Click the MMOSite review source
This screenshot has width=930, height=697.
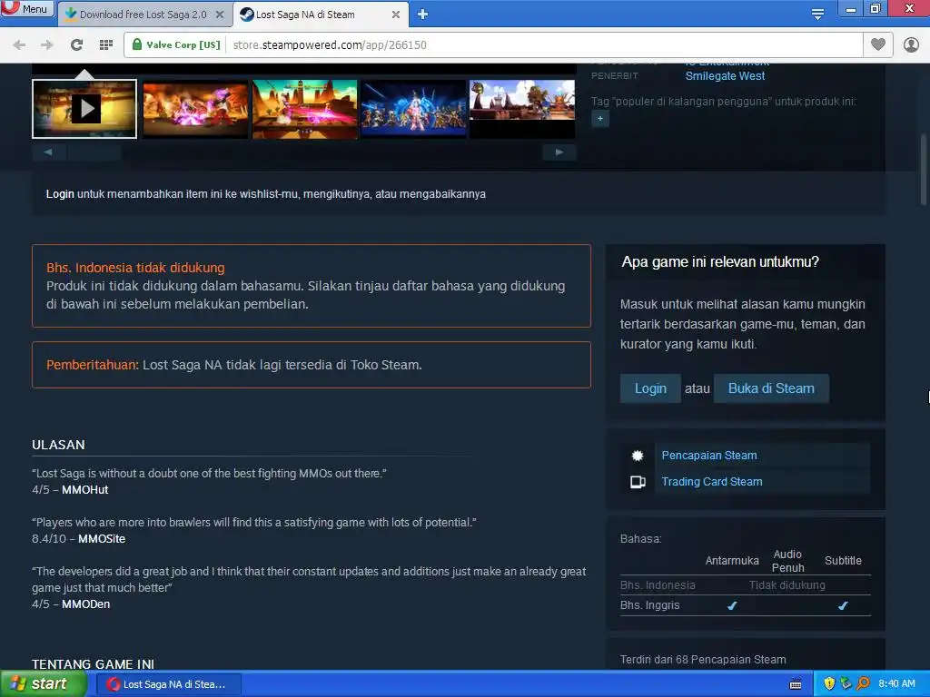[102, 539]
